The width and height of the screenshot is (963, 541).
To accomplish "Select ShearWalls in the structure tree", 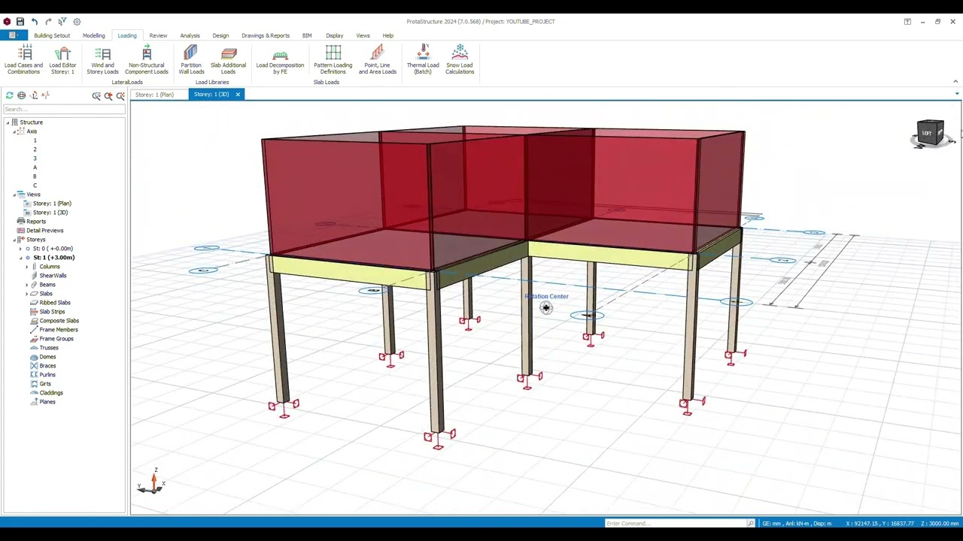I will click(53, 276).
